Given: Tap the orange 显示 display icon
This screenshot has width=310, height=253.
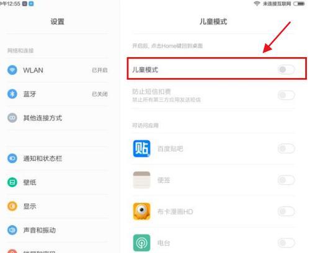Looking at the screenshot, I should click(x=12, y=206).
